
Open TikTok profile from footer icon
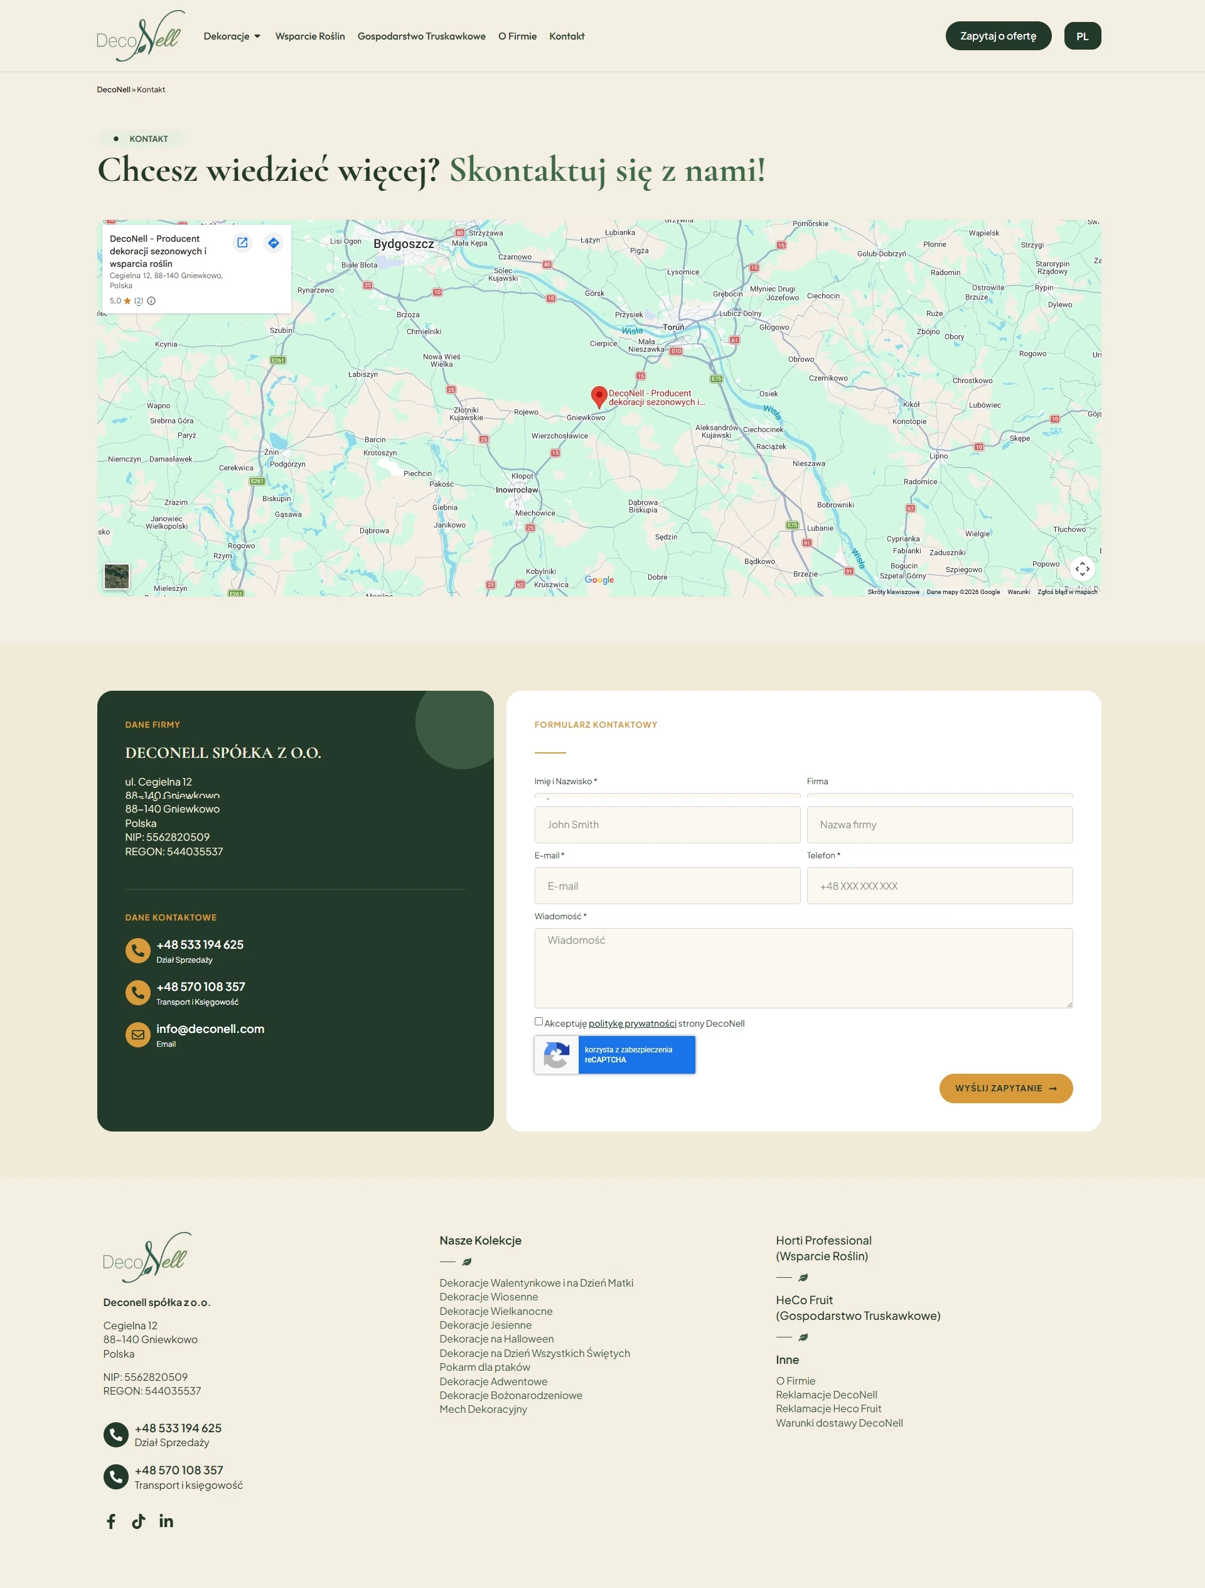139,1521
